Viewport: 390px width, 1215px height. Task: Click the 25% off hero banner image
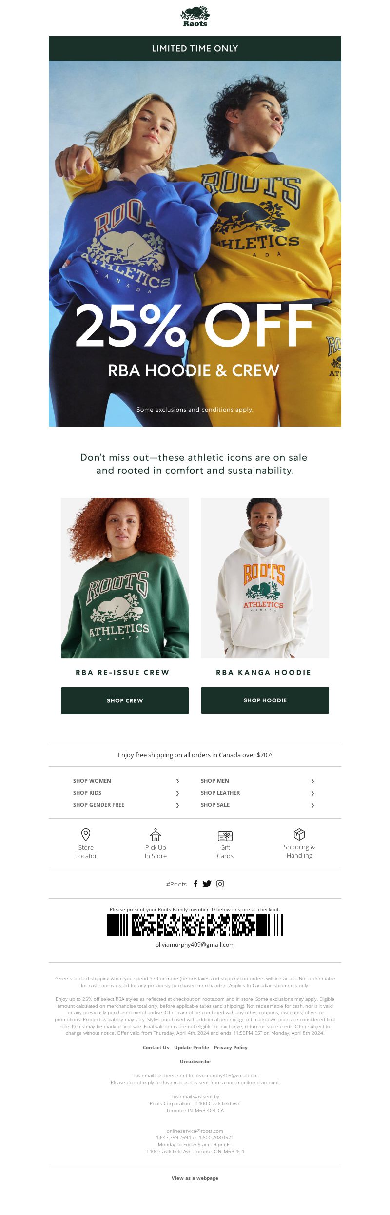pyautogui.click(x=195, y=244)
